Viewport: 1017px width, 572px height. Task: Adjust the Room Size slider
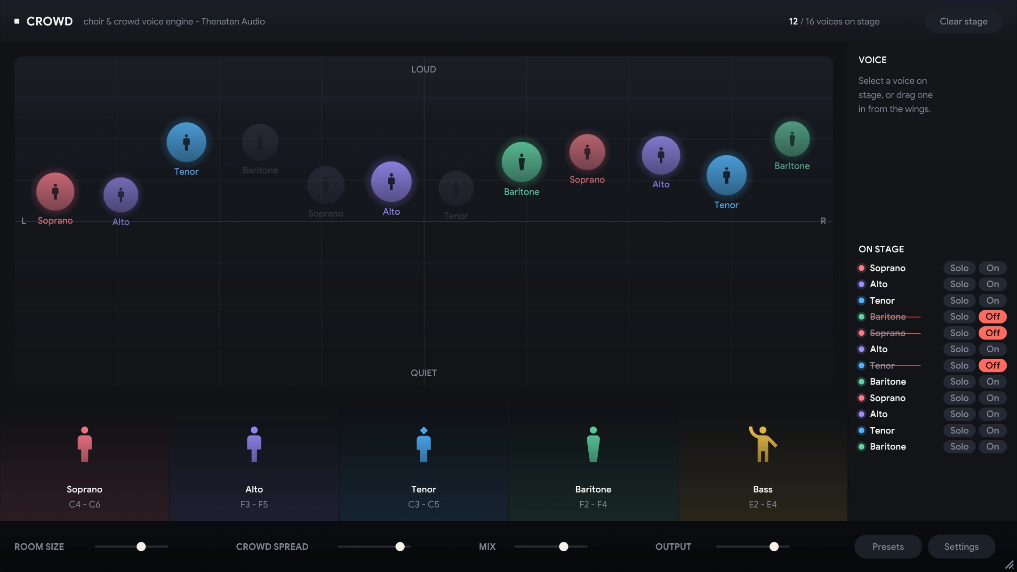click(131, 547)
